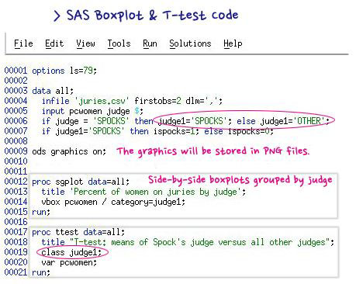Click the 'input pcwomen judge $;' line

pyautogui.click(x=92, y=111)
